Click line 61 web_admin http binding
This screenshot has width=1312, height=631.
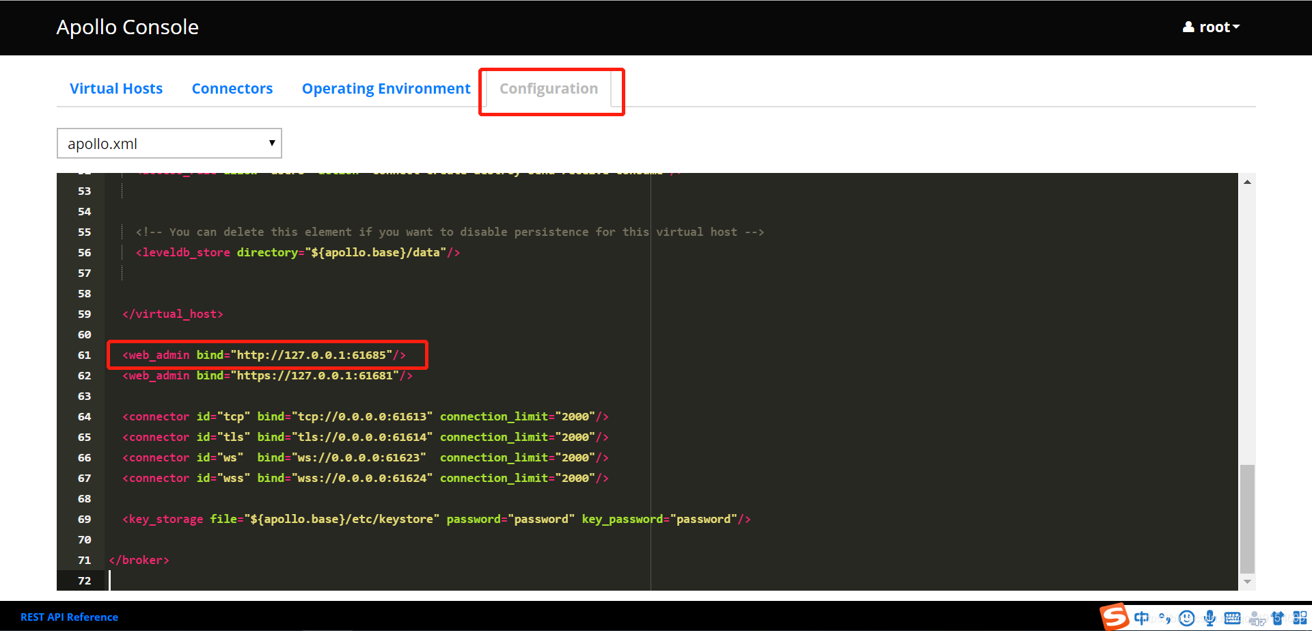(x=264, y=355)
